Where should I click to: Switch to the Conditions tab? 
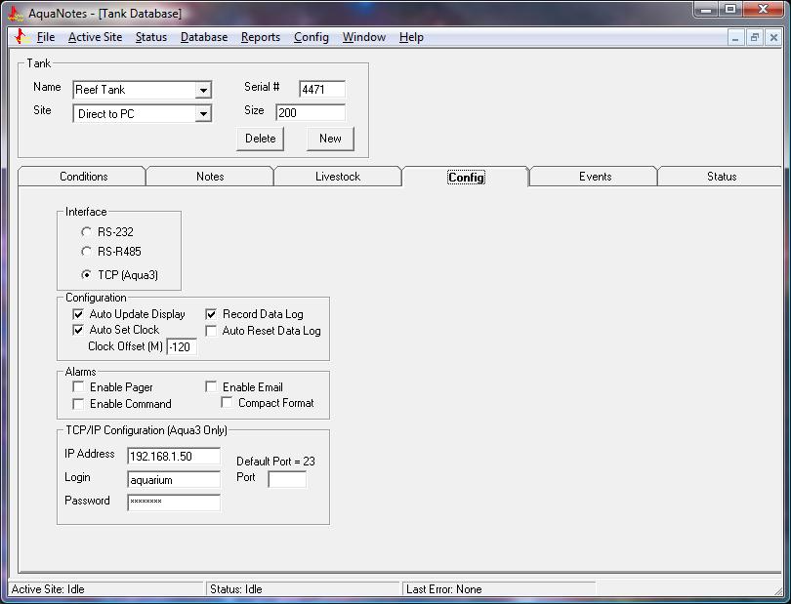(x=83, y=177)
